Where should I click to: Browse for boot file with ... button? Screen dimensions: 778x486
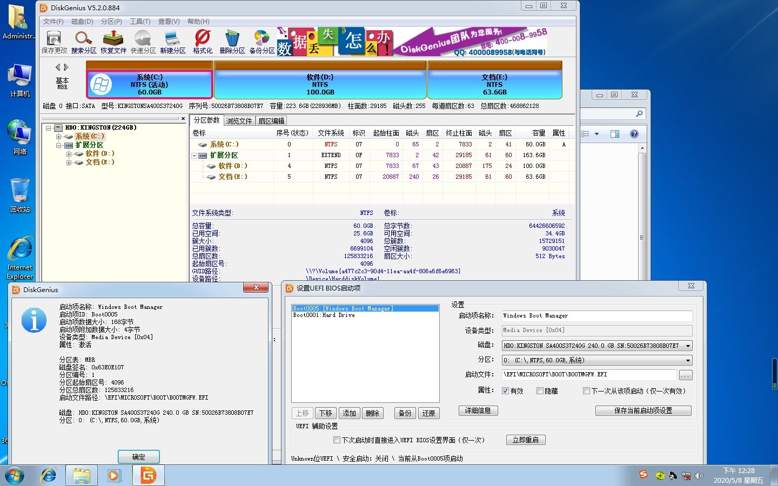point(685,375)
